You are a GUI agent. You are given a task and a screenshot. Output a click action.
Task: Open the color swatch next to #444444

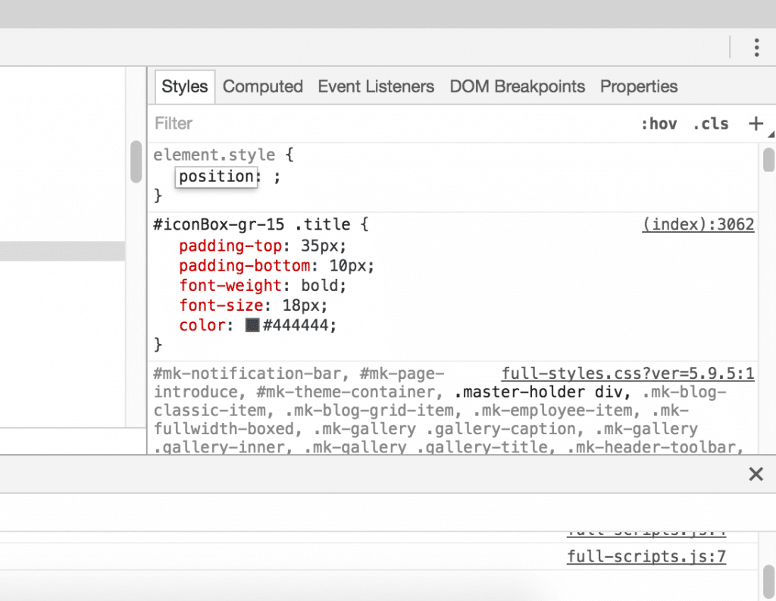(250, 324)
